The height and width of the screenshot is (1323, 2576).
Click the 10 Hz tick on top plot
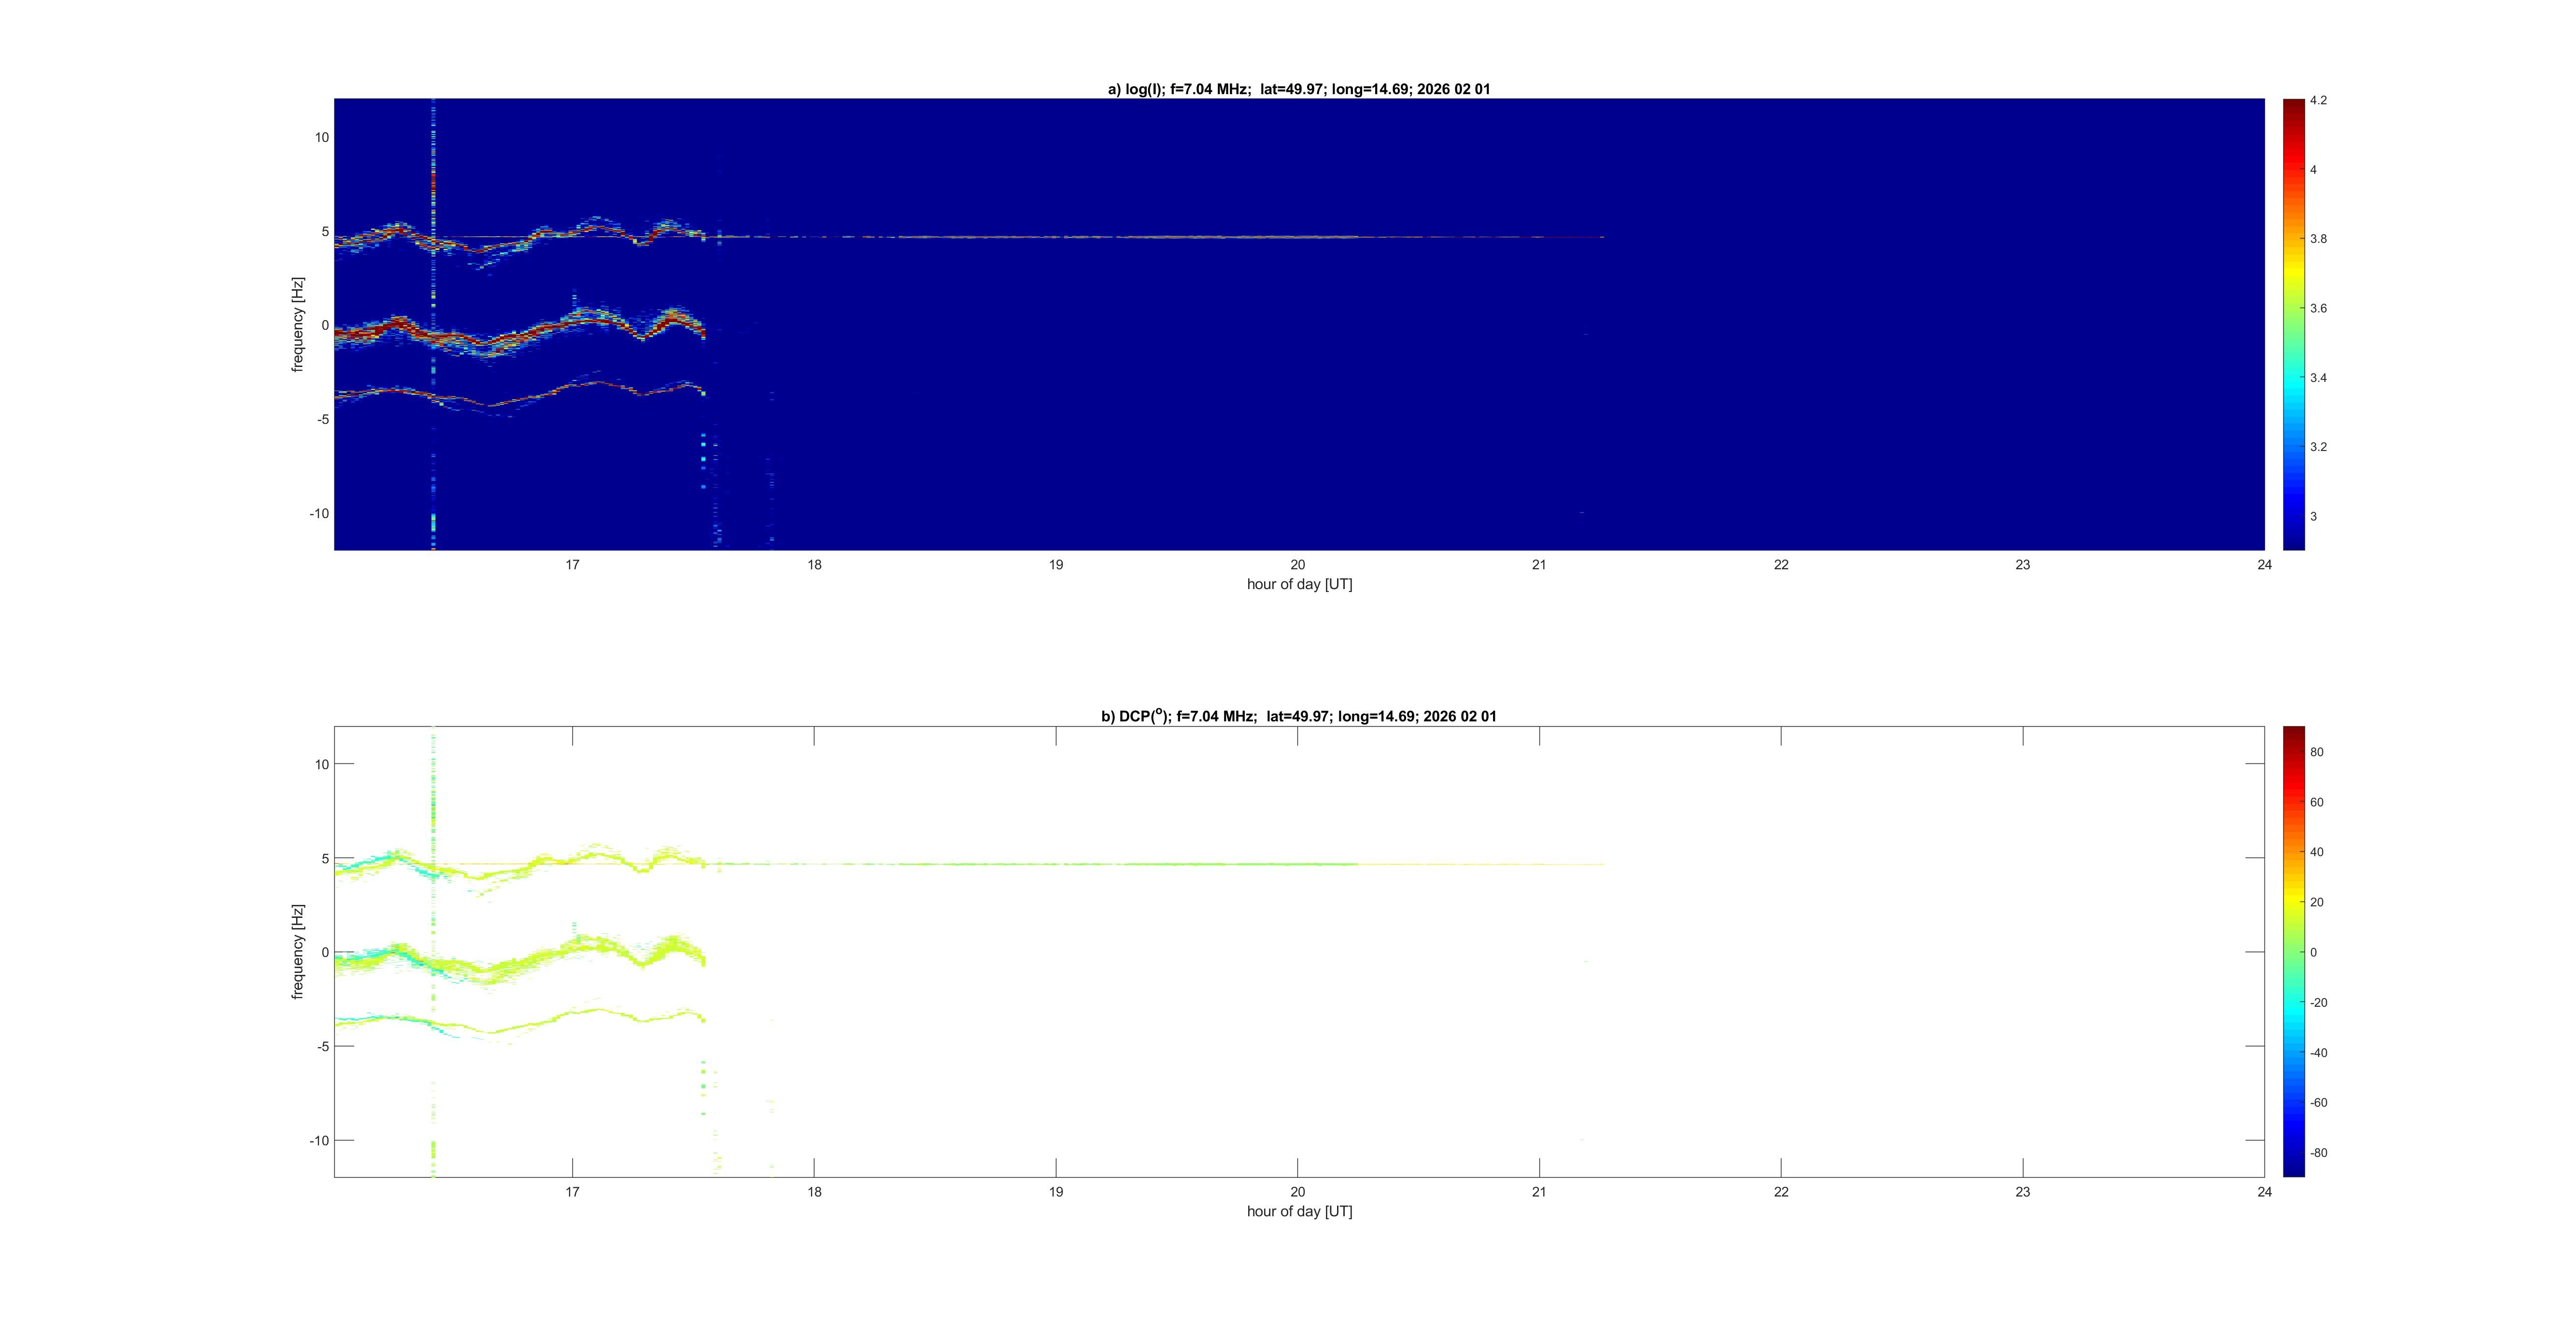tap(321, 137)
